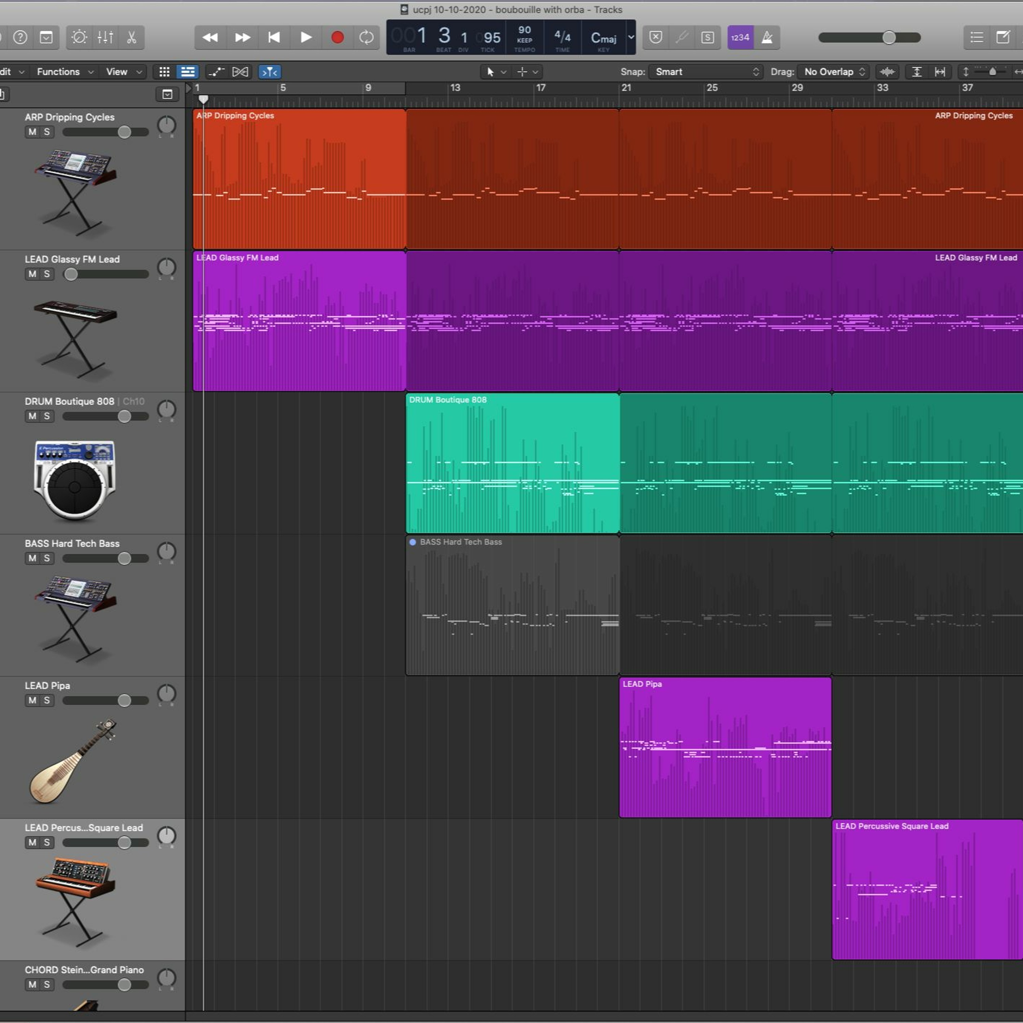Click the metronome click button
The height and width of the screenshot is (1023, 1023).
(767, 37)
